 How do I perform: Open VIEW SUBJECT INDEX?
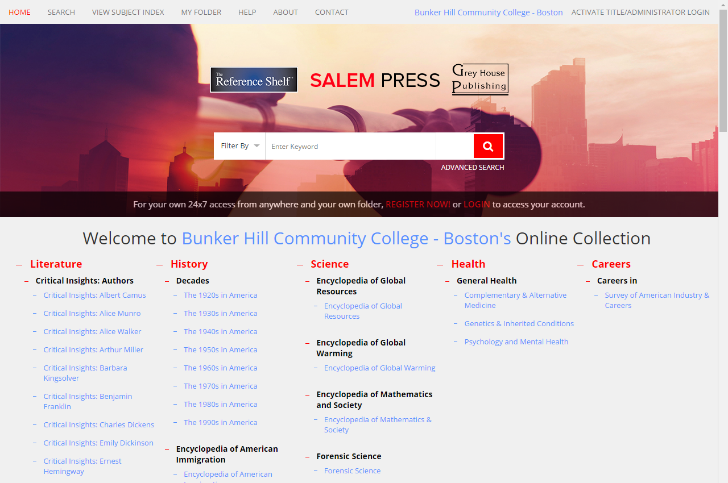click(128, 12)
